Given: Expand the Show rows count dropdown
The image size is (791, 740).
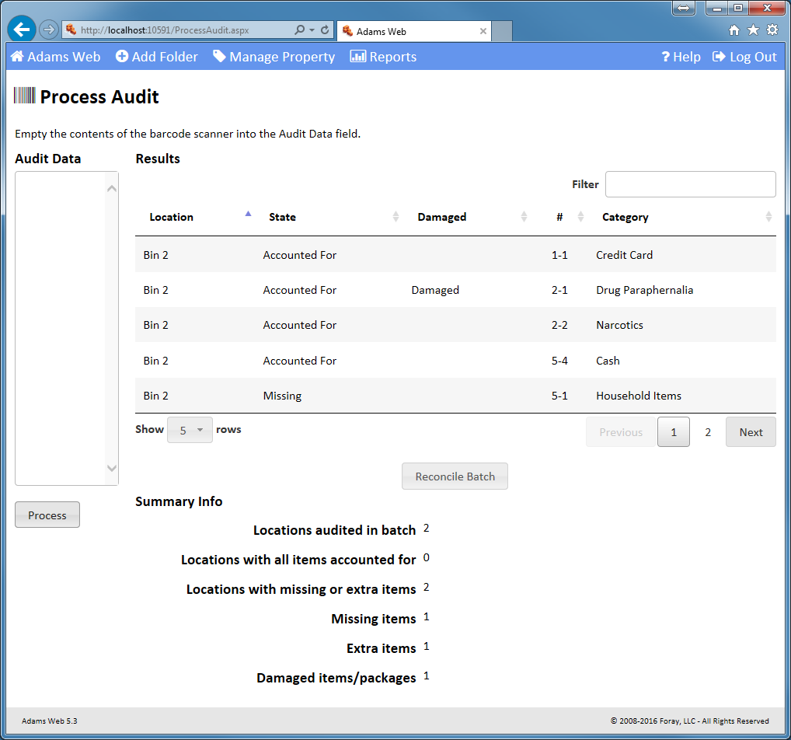Looking at the screenshot, I should coord(190,430).
